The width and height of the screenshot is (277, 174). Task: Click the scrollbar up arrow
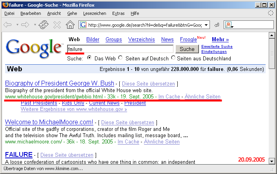pyautogui.click(x=272, y=35)
